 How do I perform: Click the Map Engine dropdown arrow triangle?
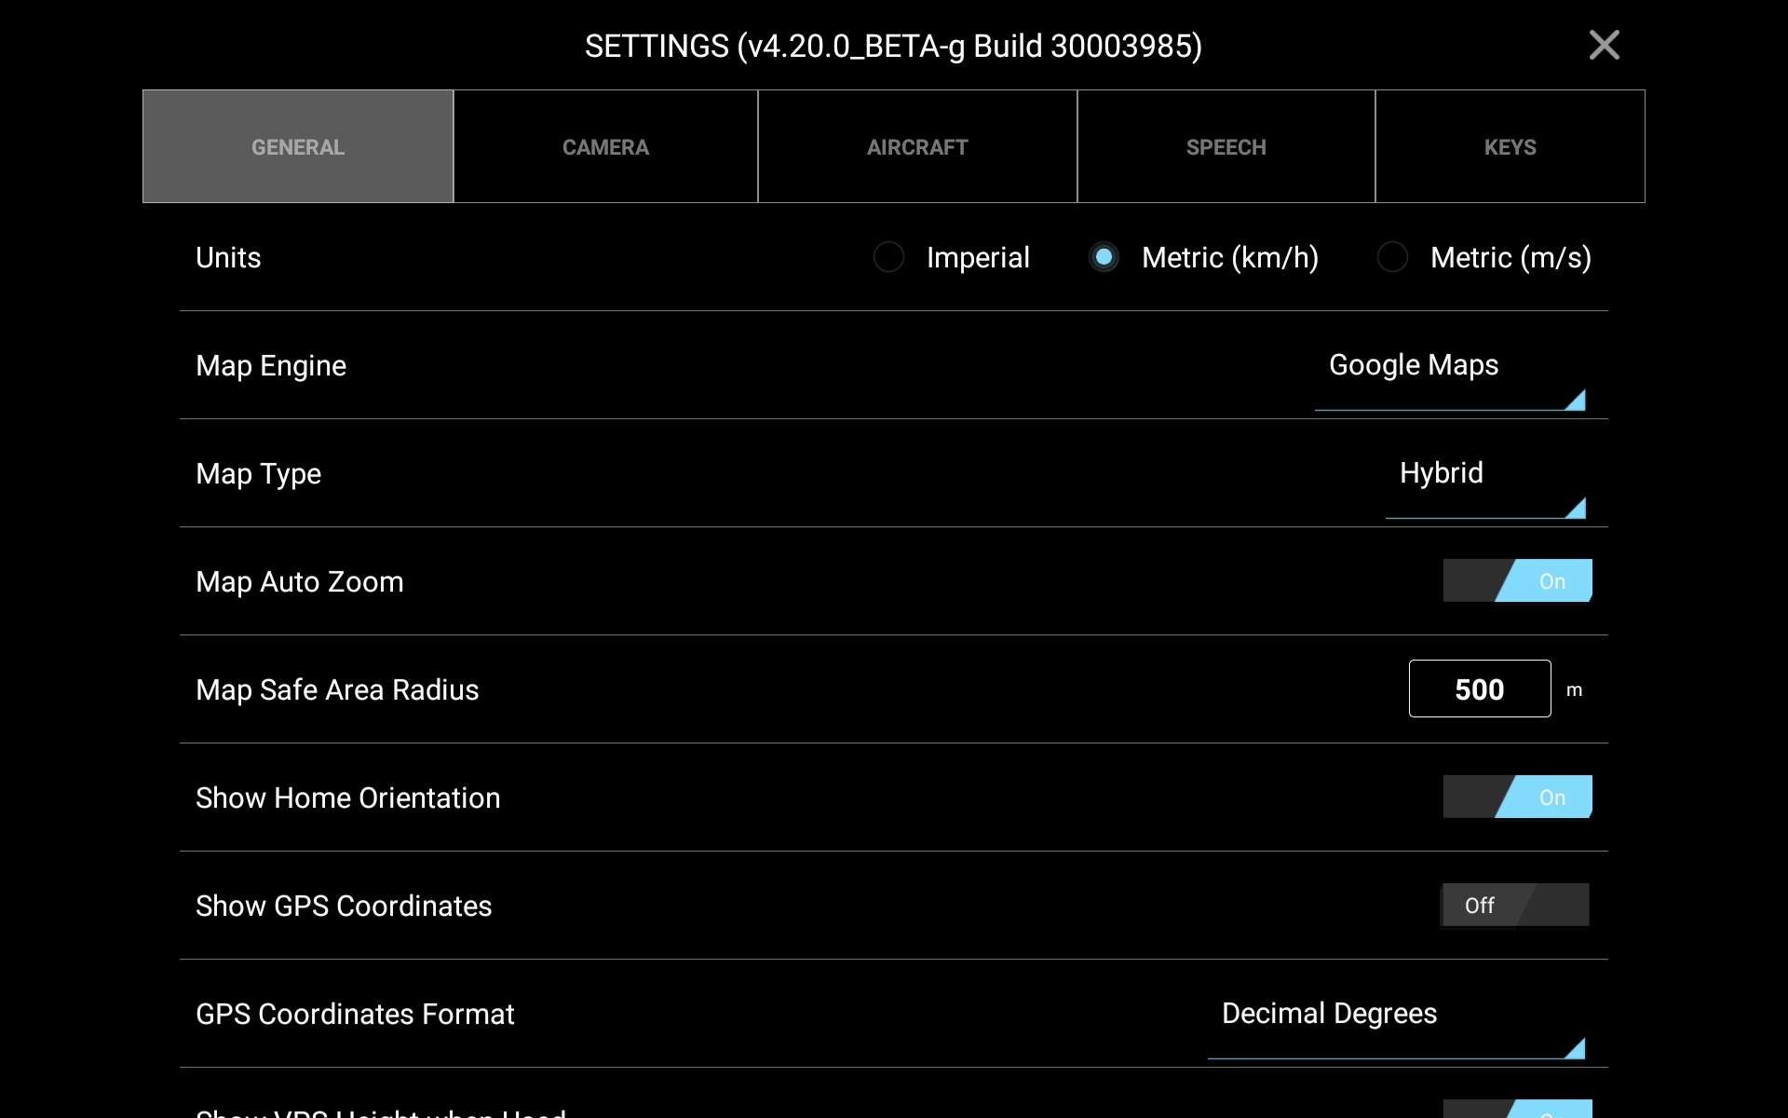tap(1577, 402)
